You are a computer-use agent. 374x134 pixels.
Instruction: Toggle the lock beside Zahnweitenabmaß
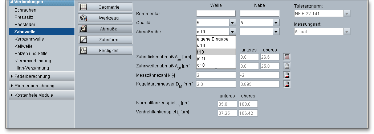click(287, 66)
